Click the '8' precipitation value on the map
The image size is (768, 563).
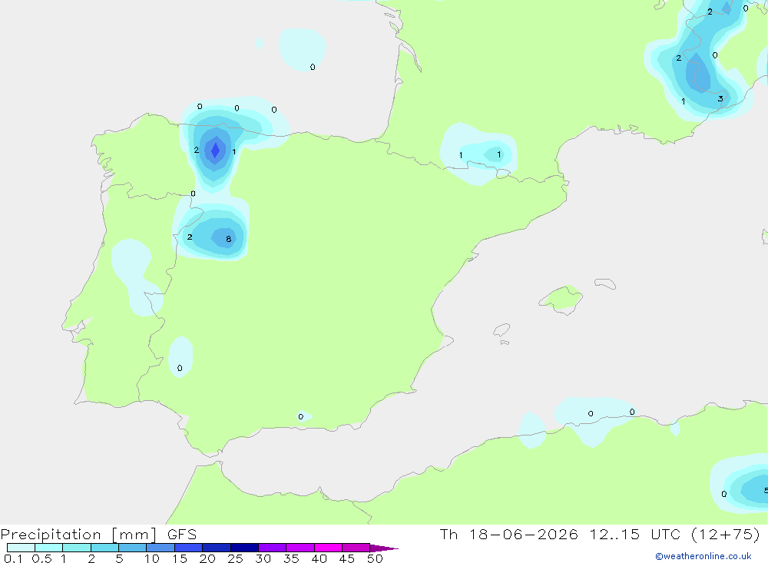point(228,239)
